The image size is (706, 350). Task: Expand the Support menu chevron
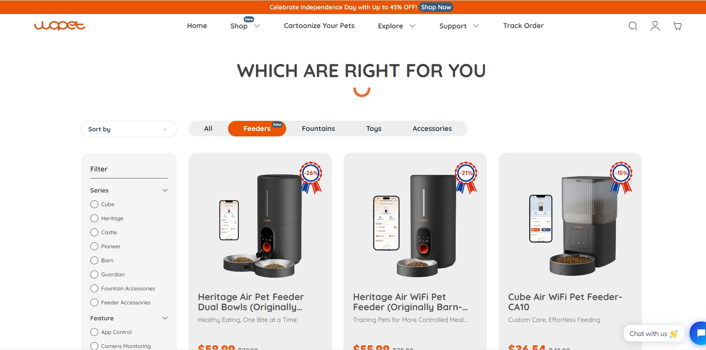pyautogui.click(x=476, y=26)
